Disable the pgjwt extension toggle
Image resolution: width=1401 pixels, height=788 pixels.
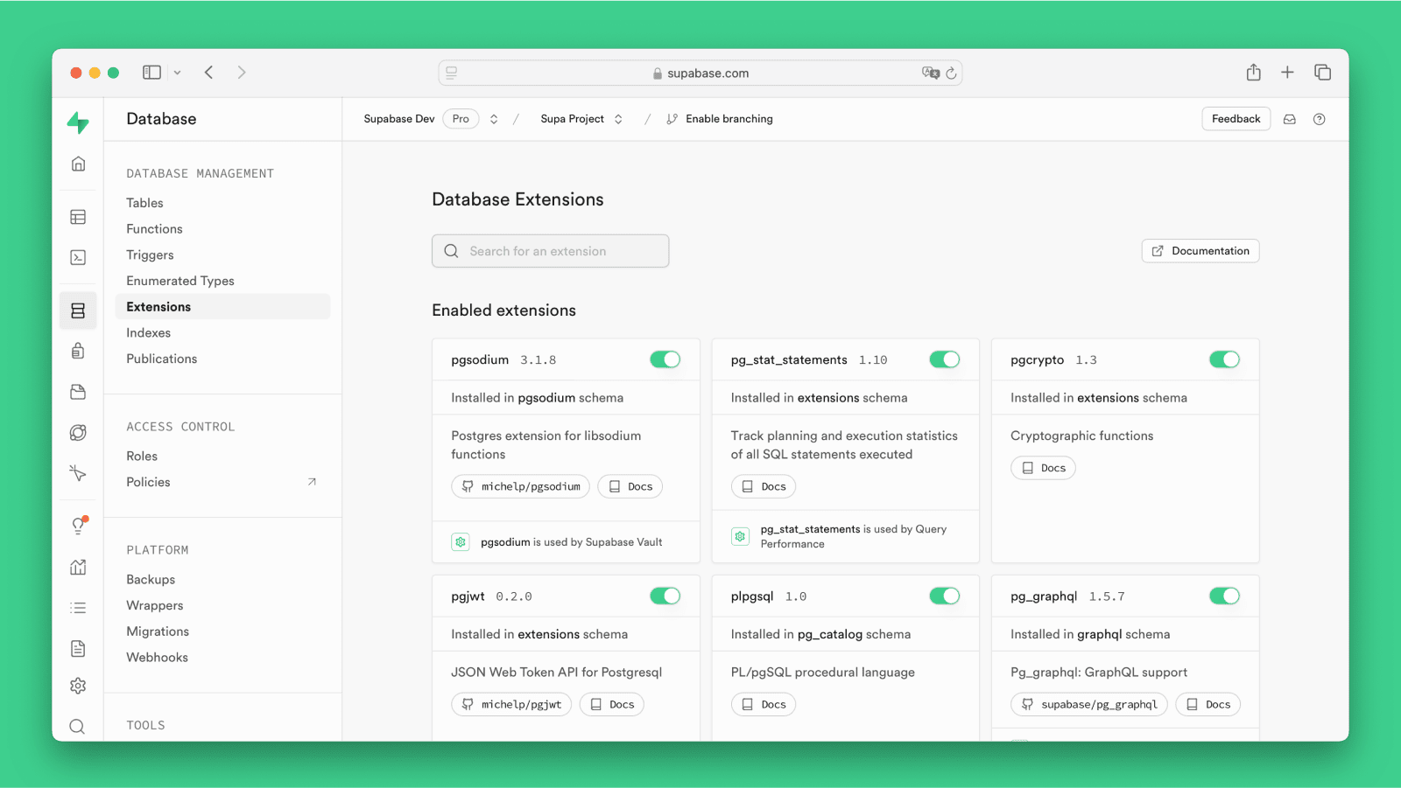click(x=665, y=596)
